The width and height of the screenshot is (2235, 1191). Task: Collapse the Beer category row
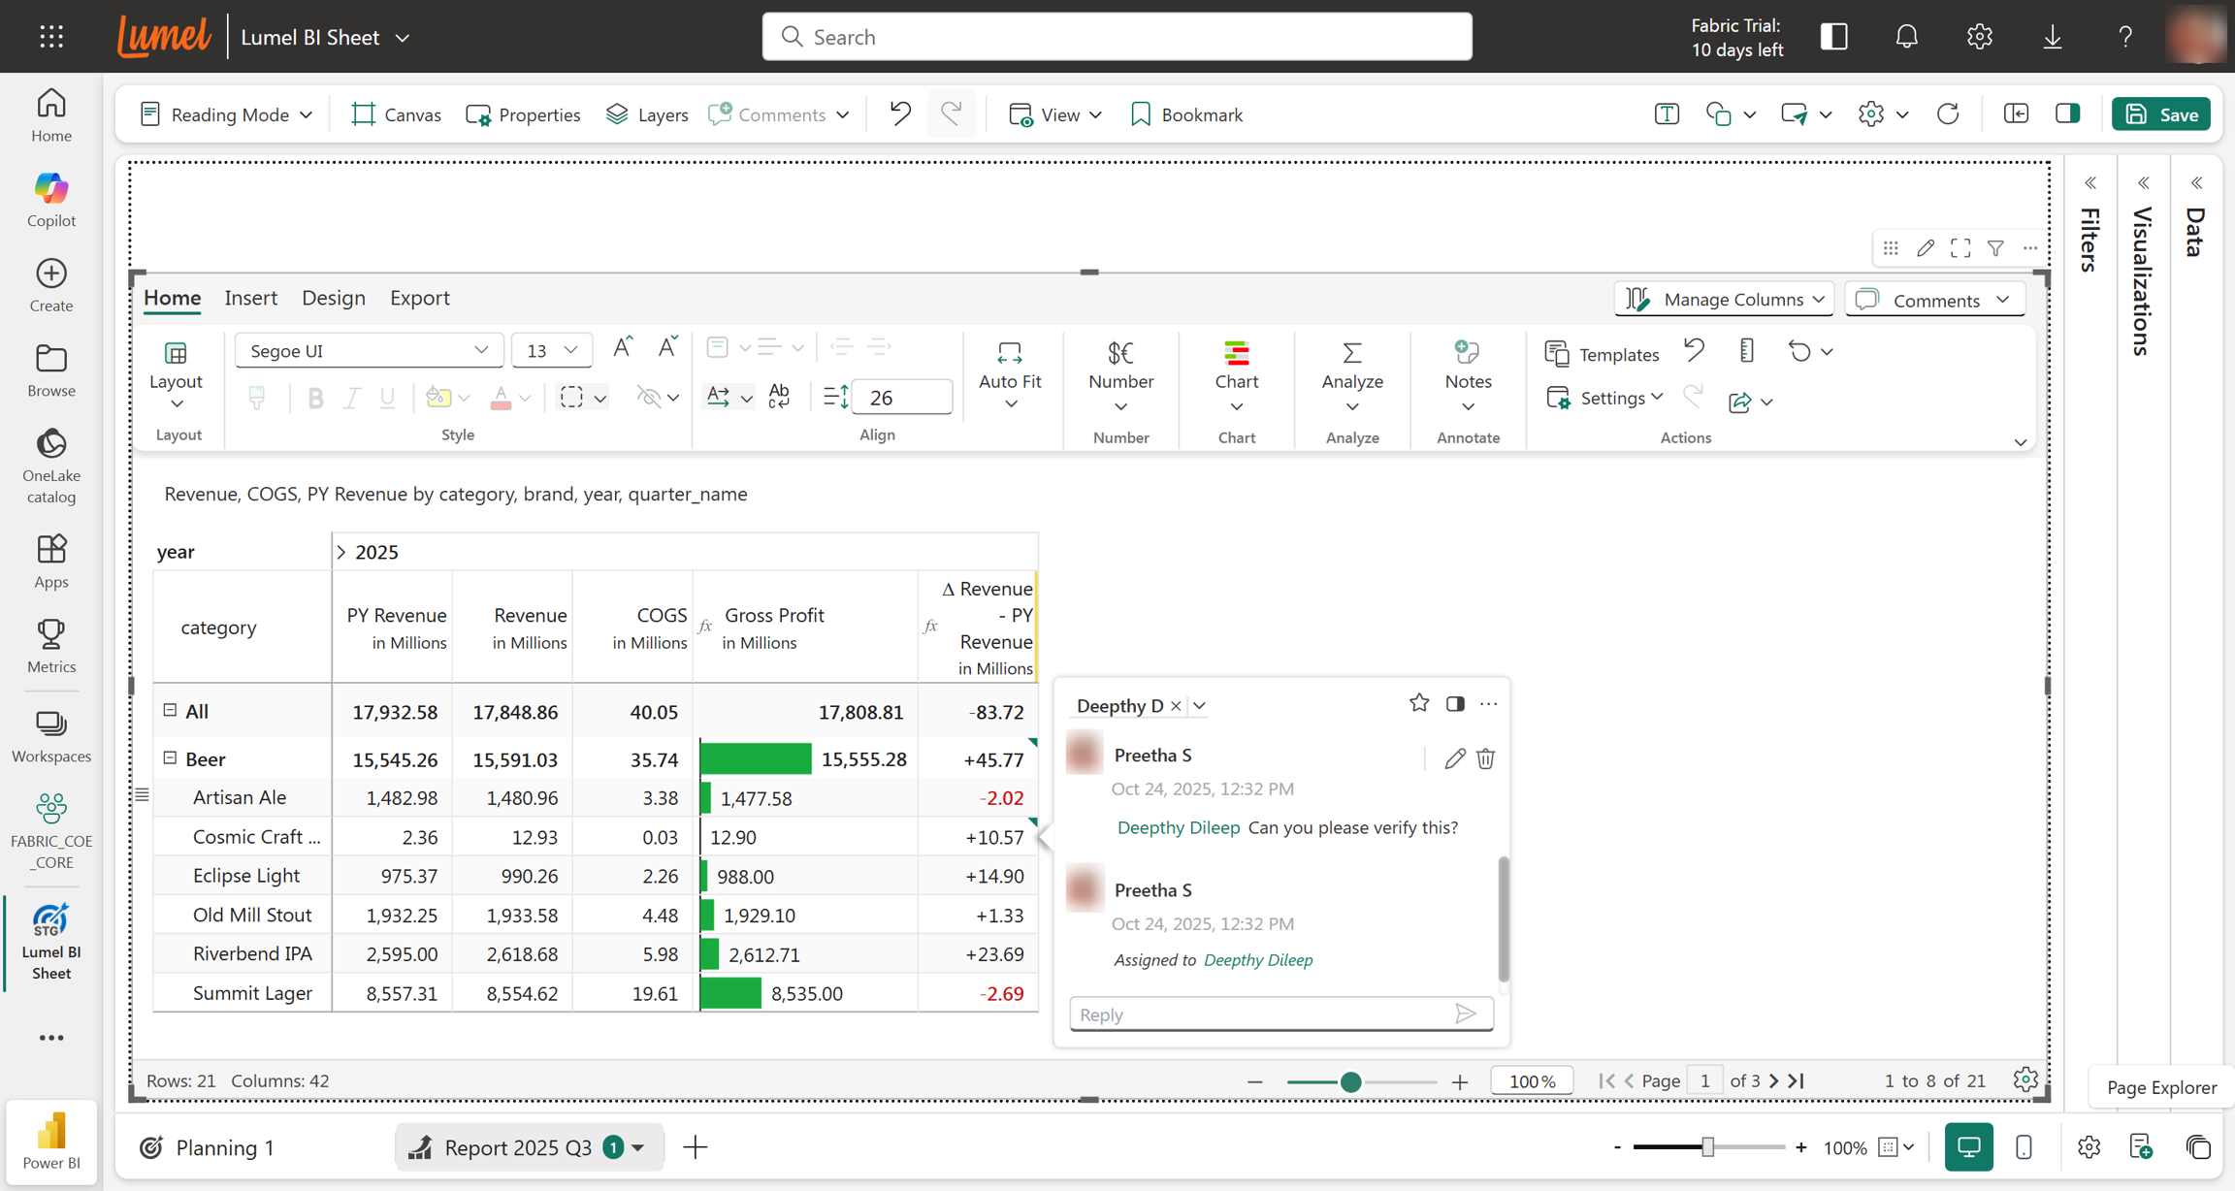[x=170, y=757]
